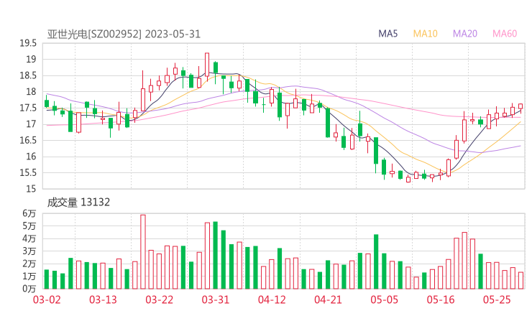Click the 04-12 date label
The width and height of the screenshot is (532, 316).
point(272,299)
